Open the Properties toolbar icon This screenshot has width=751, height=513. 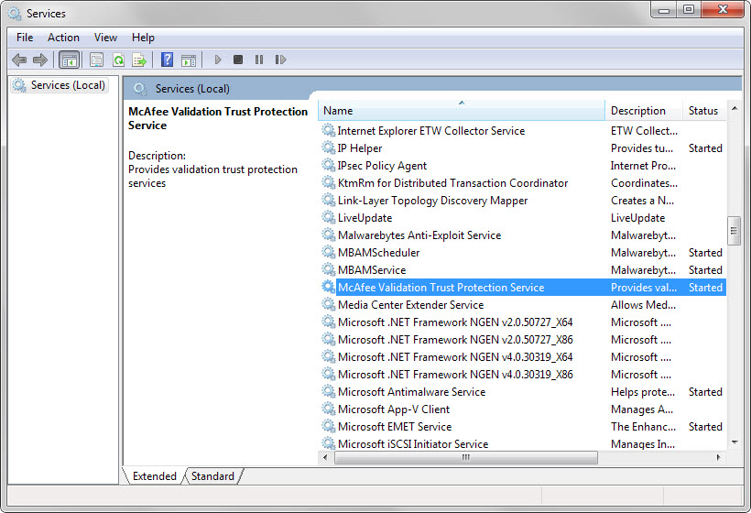pyautogui.click(x=96, y=60)
